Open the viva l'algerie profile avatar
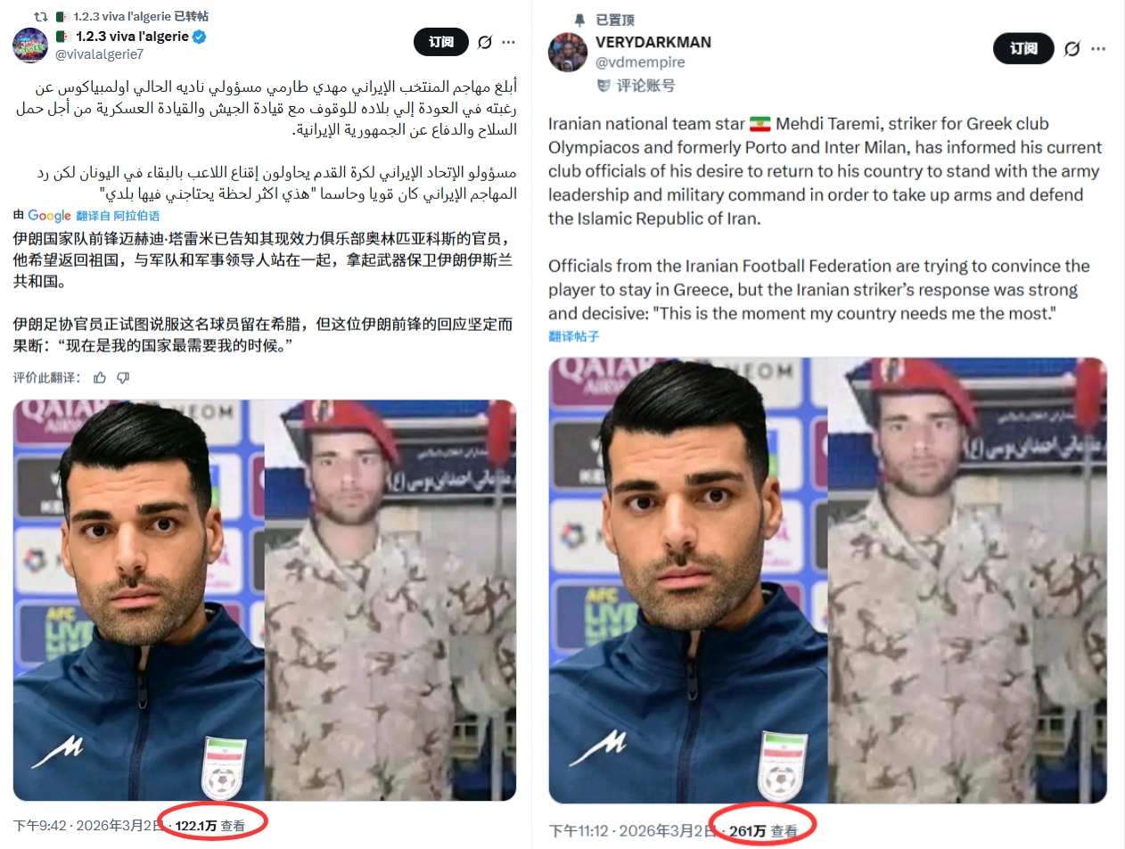 tap(30, 45)
